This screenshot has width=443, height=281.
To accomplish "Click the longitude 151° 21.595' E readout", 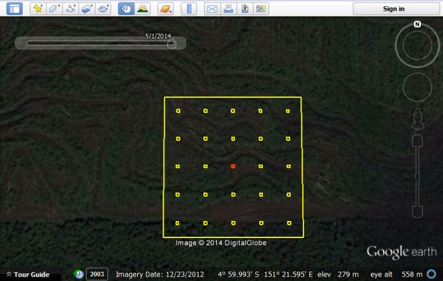I will (x=288, y=275).
